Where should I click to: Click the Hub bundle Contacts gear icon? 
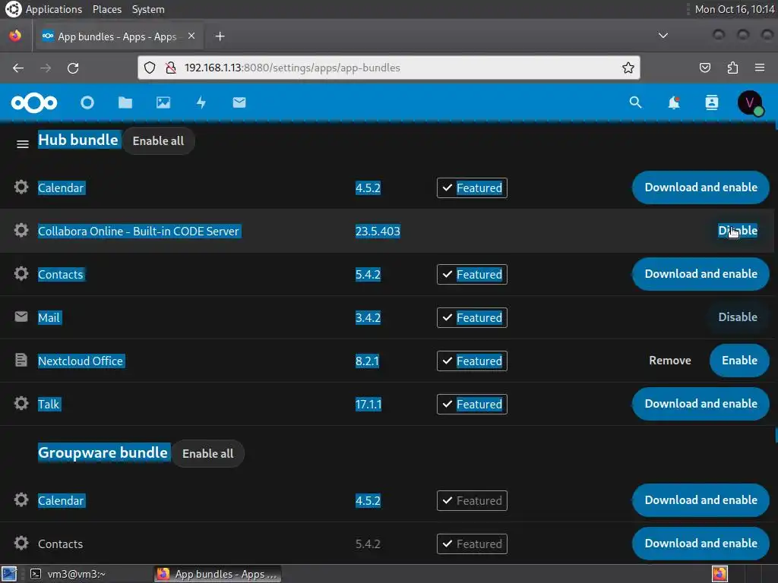(21, 273)
